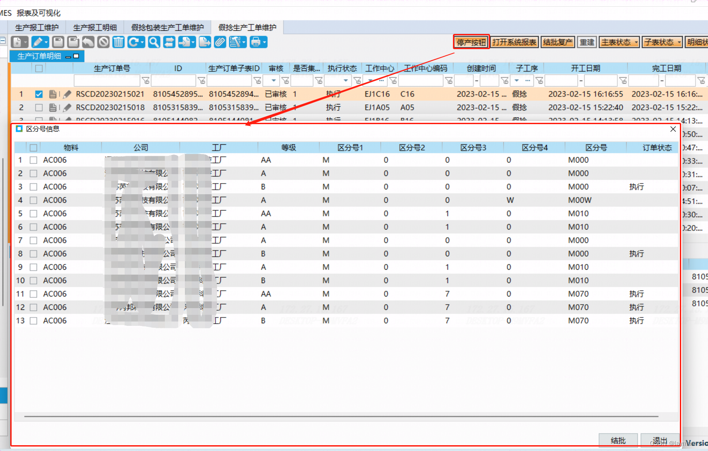Click the save floppy disk icon
Image resolution: width=708 pixels, height=451 pixels.
tap(58, 42)
